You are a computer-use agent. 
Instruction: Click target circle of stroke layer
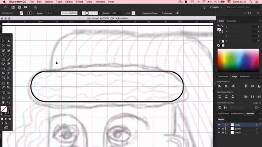257,125
